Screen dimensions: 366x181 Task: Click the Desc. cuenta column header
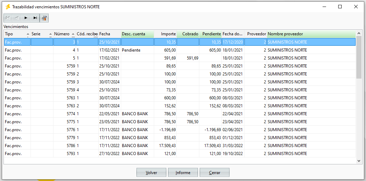click(x=138, y=34)
